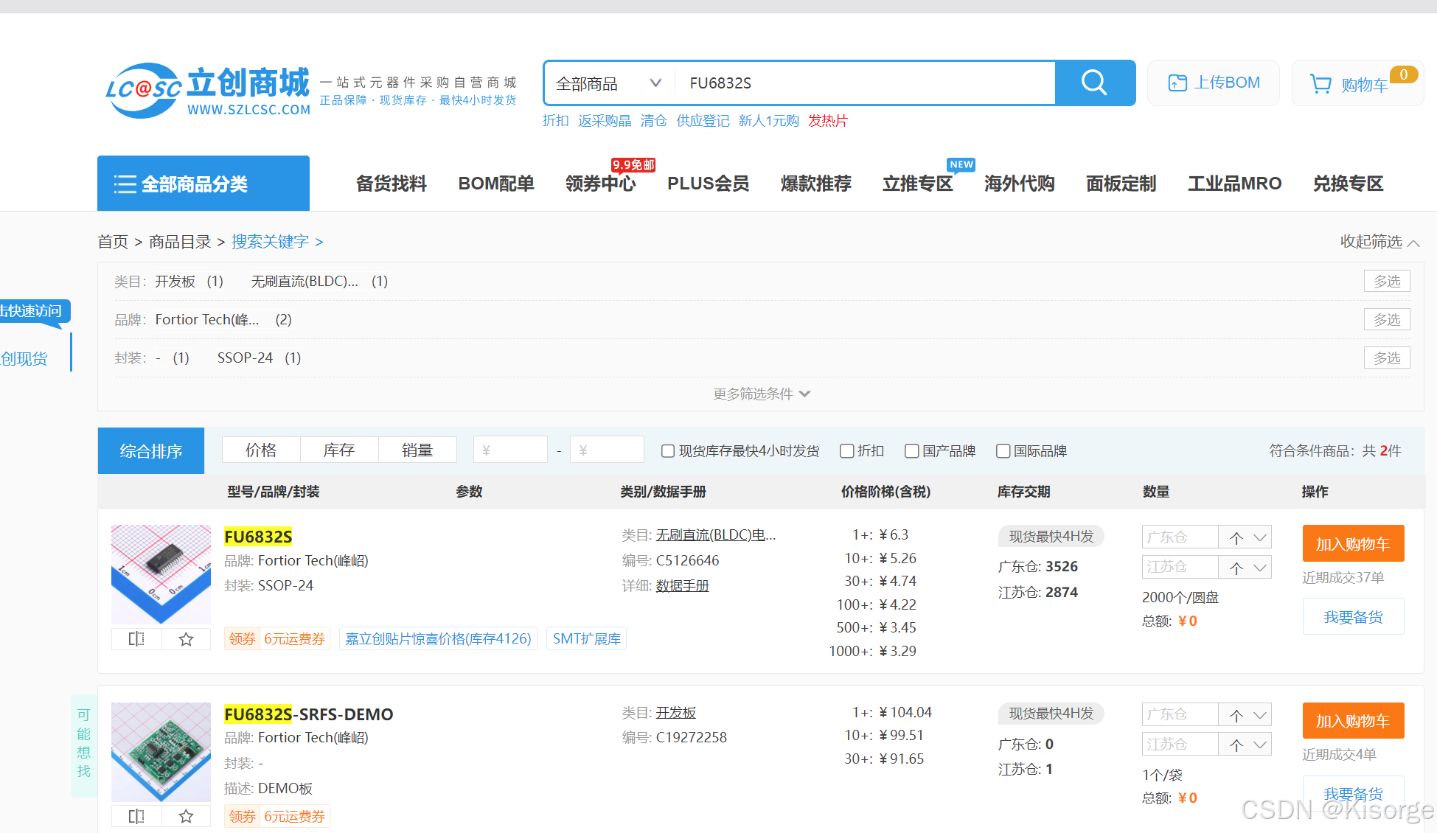
Task: Open the LCSC 立创商城 logo homepage
Action: tap(208, 91)
